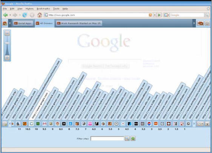Screen dimensions: 212x153
Task: Open Work Research Started on May 25 tab
Action: coord(79,23)
